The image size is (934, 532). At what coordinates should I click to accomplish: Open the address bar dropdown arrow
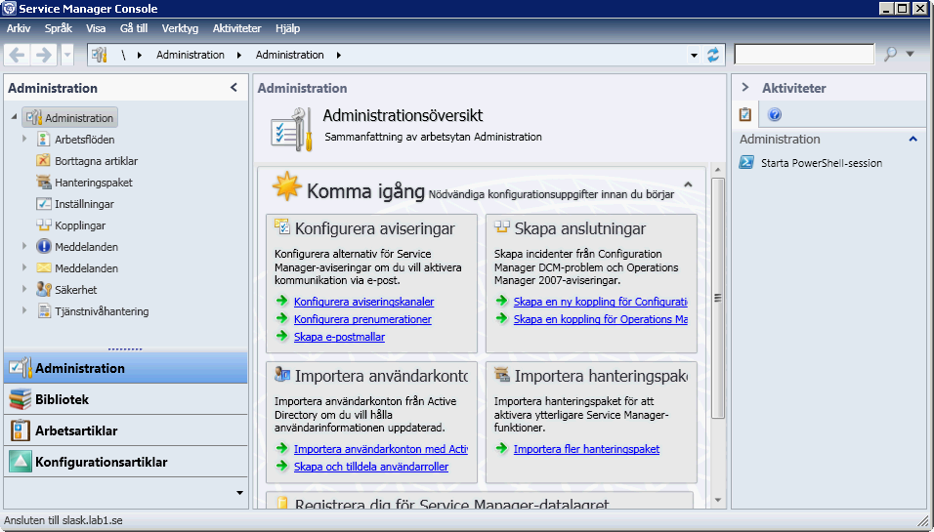(x=694, y=56)
